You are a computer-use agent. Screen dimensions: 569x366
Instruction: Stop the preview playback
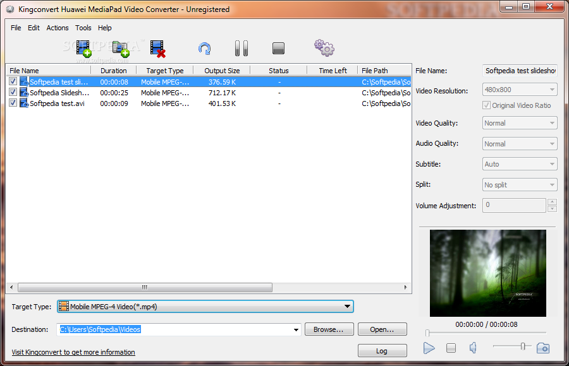(451, 348)
